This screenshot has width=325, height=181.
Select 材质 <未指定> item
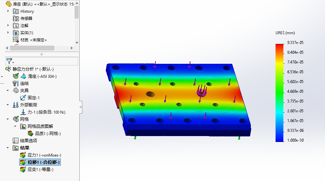tap(34, 40)
